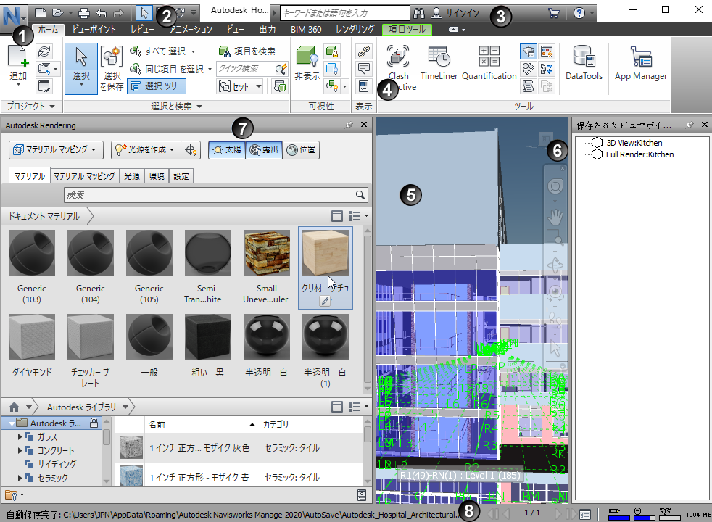Click the pan hand tool in navigation bar

[x=555, y=217]
